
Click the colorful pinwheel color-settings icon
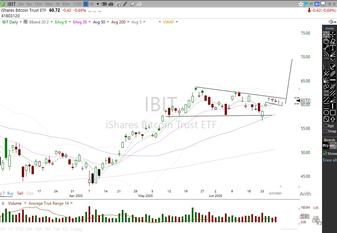(x=330, y=22)
